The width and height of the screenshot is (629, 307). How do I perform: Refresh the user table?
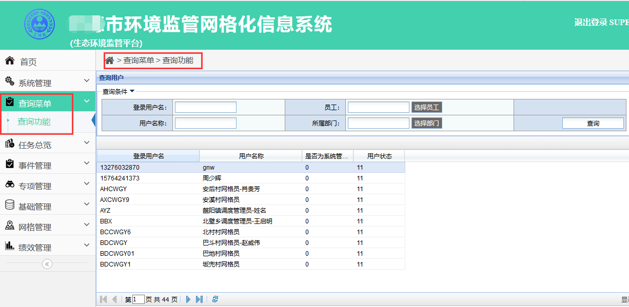coord(215,299)
